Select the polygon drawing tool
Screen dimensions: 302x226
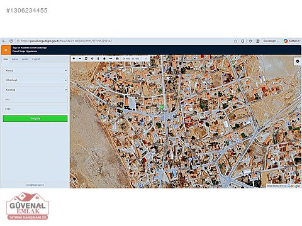coord(104,58)
